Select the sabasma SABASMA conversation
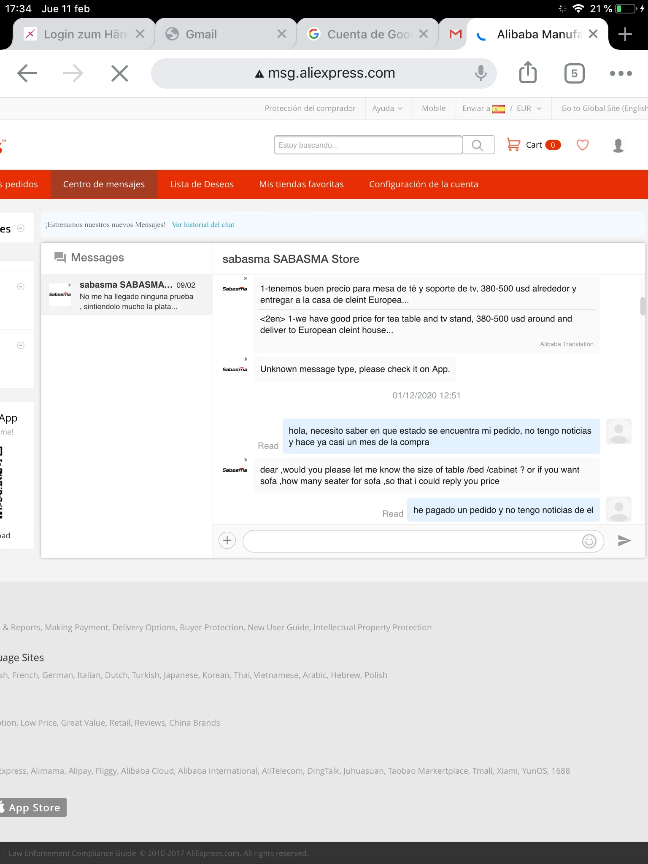648x864 pixels. (x=127, y=294)
